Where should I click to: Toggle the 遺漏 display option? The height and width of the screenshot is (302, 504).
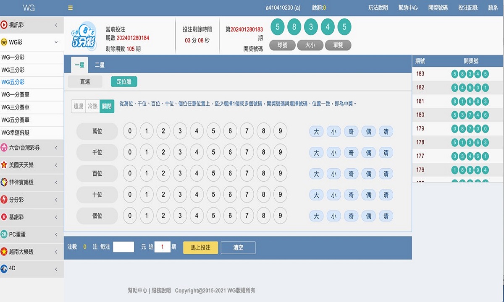pyautogui.click(x=79, y=107)
